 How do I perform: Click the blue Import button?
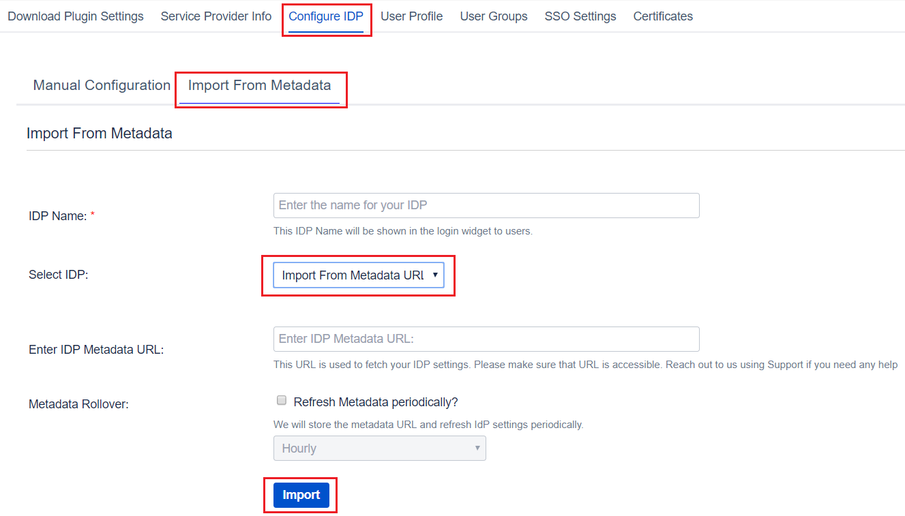coord(301,495)
